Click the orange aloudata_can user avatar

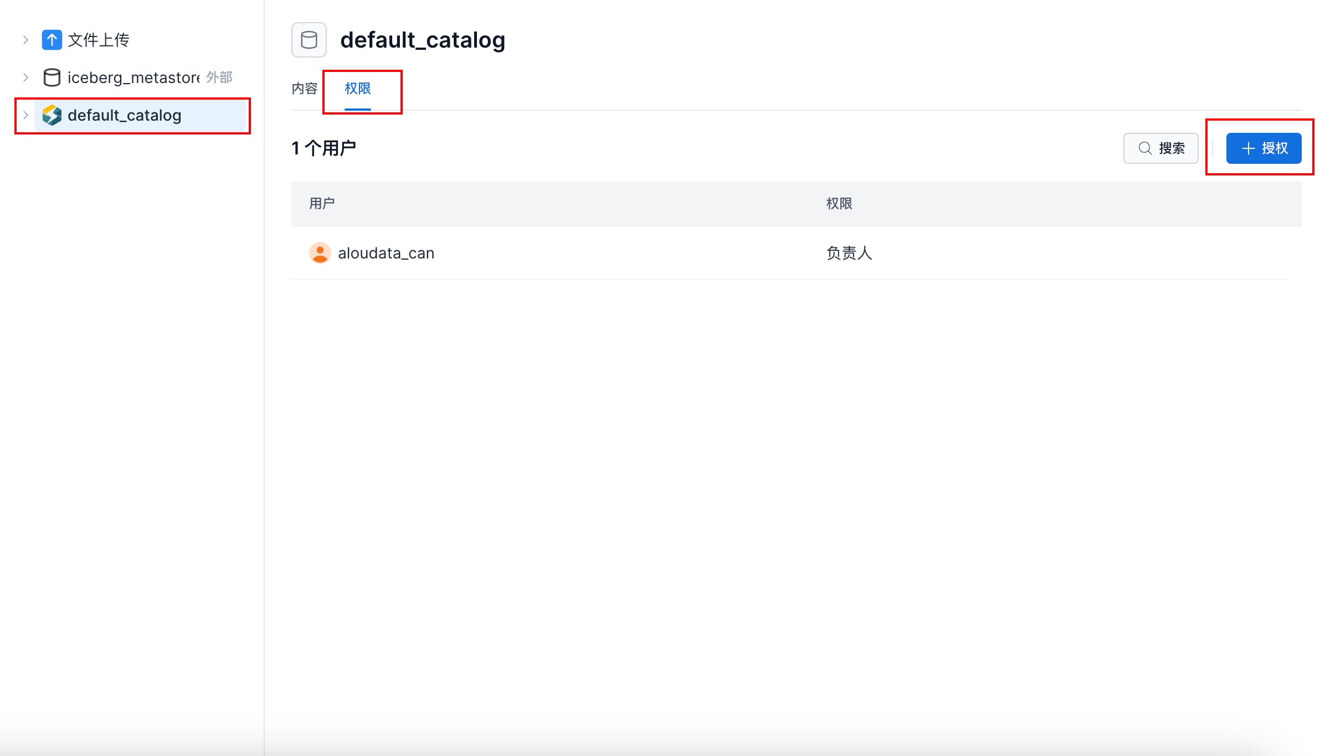(x=320, y=253)
